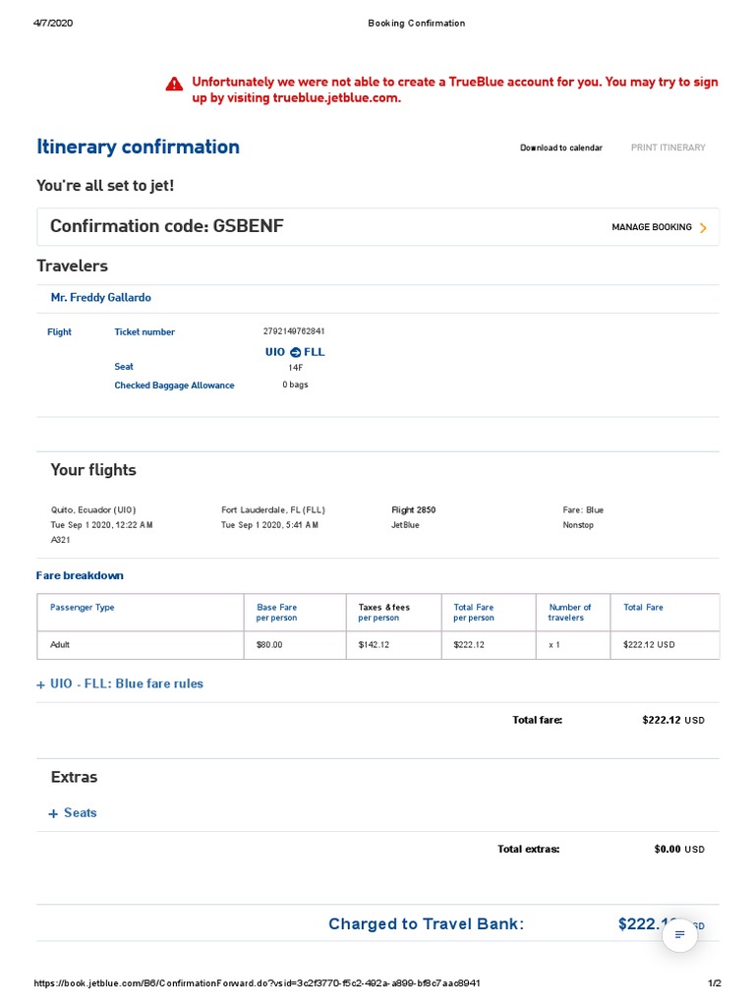Screen dimensions: 755x1007
Task: Click the Number of travelers column header
Action: coord(570,613)
